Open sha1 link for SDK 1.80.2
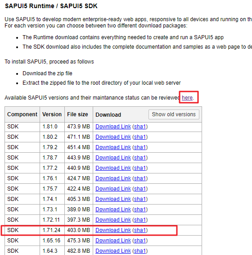Screen dimensions: 252x255 (x=140, y=137)
